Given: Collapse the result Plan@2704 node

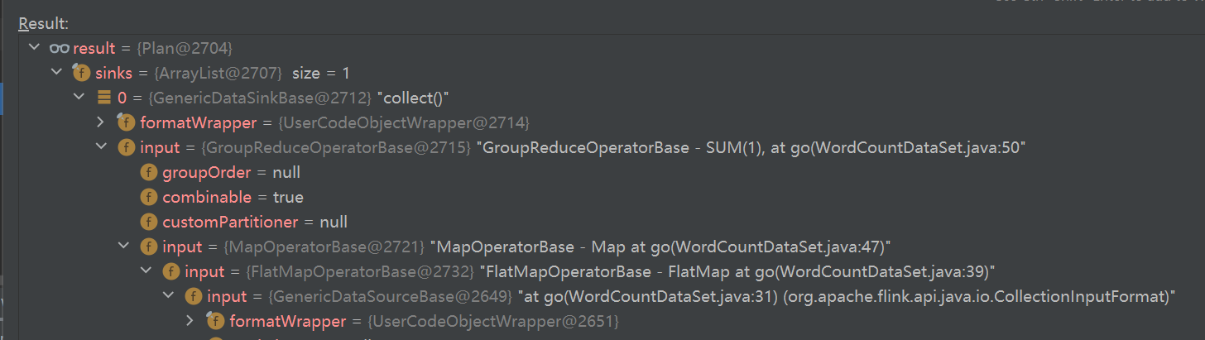Looking at the screenshot, I should point(34,48).
